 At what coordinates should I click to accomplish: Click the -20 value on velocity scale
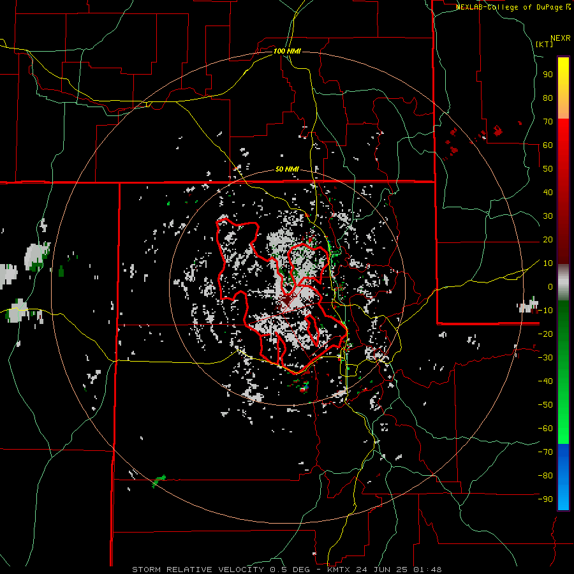click(545, 334)
